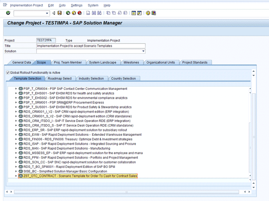Open the Solution dropdown list

pyautogui.click(x=143, y=51)
